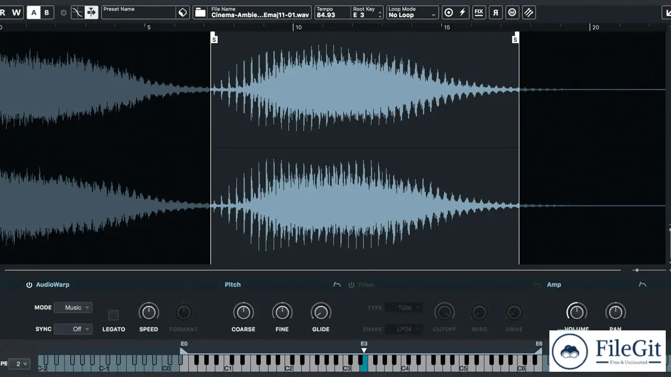Show the Filter envelope curve icon
Image resolution: width=671 pixels, height=377 pixels.
[x=536, y=285]
